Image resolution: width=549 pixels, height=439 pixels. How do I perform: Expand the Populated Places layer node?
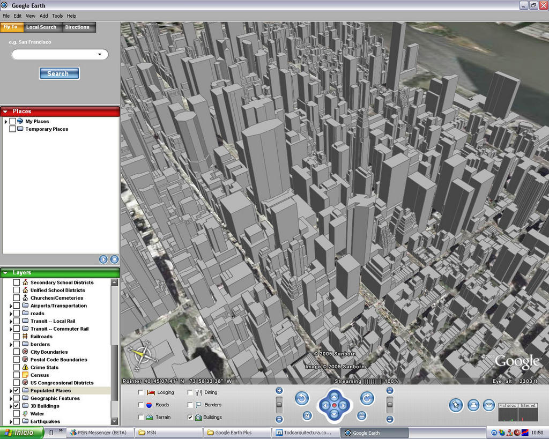pyautogui.click(x=11, y=391)
